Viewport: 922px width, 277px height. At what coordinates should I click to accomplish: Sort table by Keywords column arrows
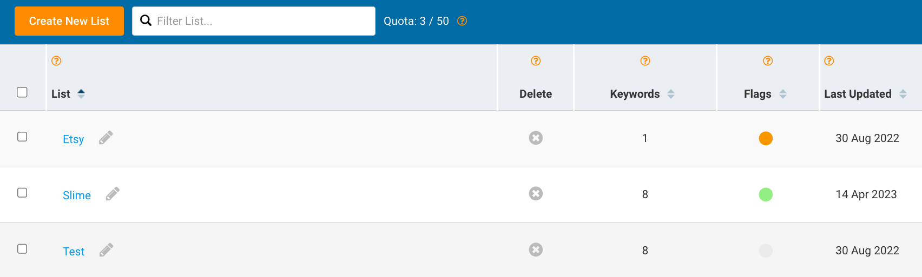point(671,94)
